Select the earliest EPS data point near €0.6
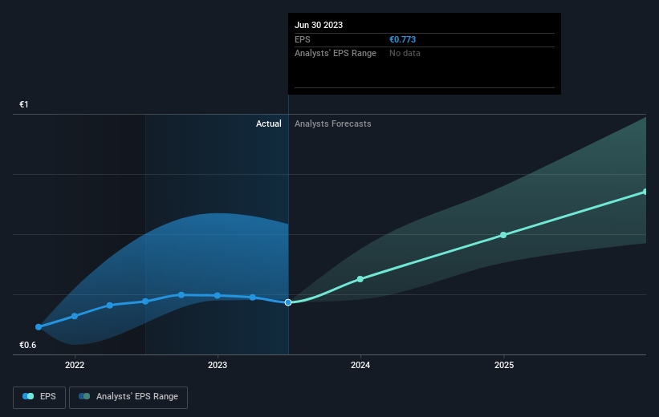 click(x=39, y=326)
